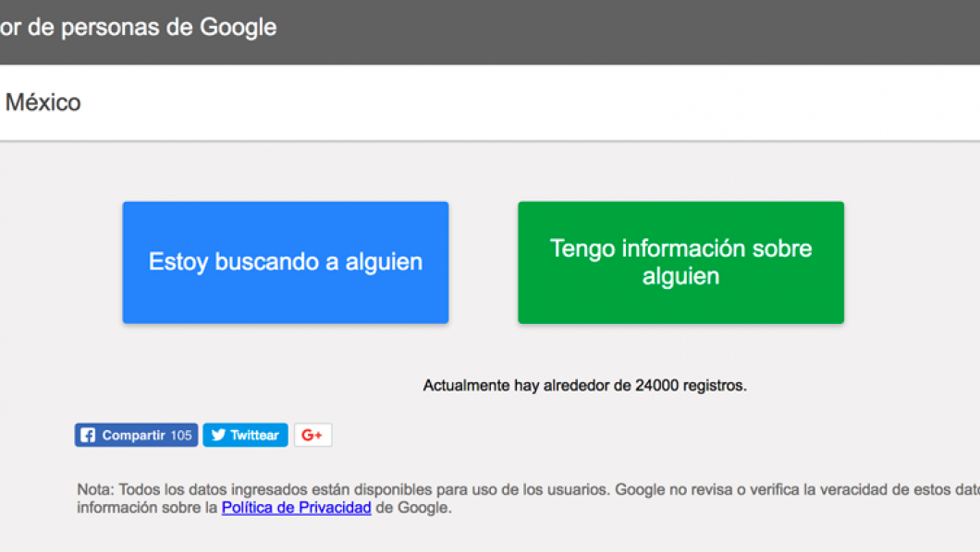This screenshot has height=552, width=980.
Task: Click the Facebook 'Compartir' label
Action: pyautogui.click(x=133, y=436)
